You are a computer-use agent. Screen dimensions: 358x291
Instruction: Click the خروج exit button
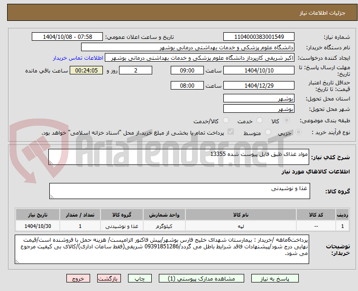(78, 279)
